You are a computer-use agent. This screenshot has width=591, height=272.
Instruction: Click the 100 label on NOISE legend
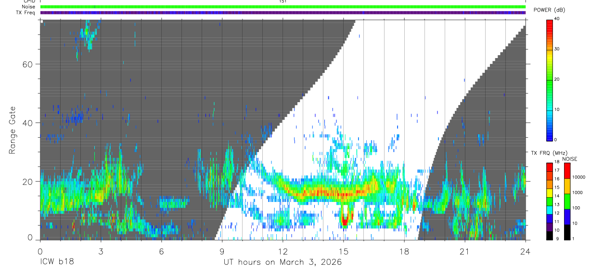click(576, 208)
